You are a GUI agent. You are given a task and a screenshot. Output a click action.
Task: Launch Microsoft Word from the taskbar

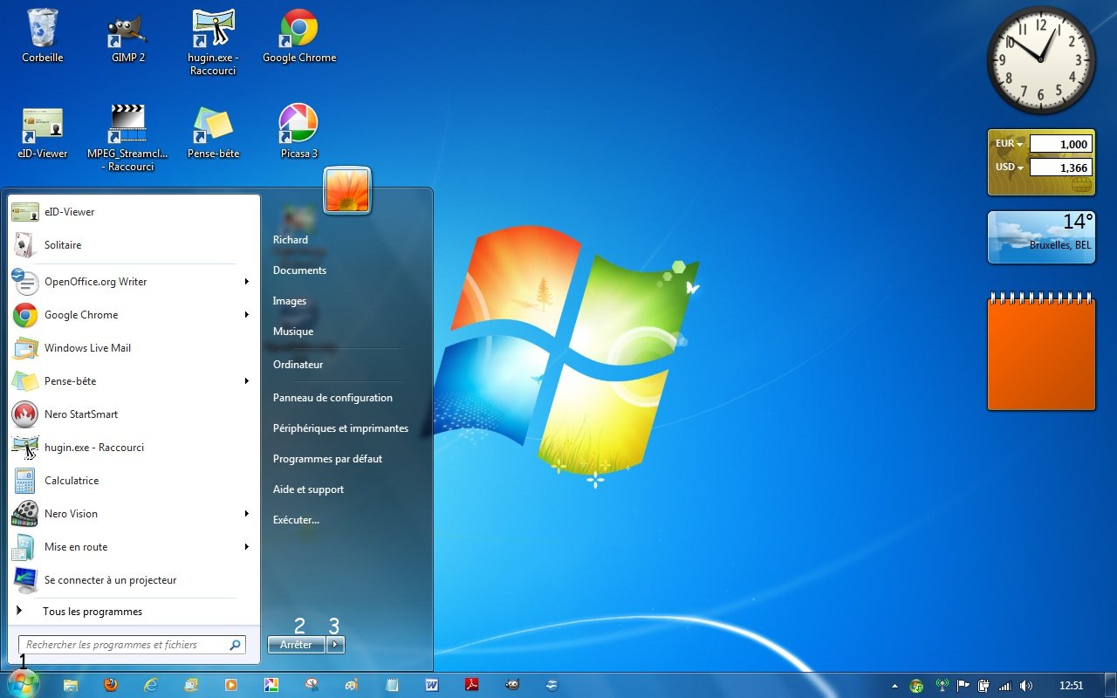click(432, 686)
